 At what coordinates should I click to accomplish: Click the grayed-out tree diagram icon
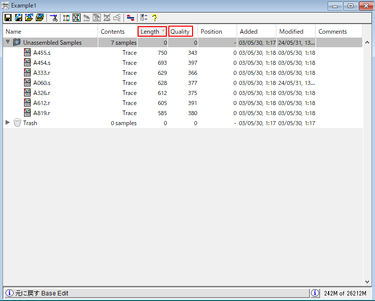tap(117, 18)
